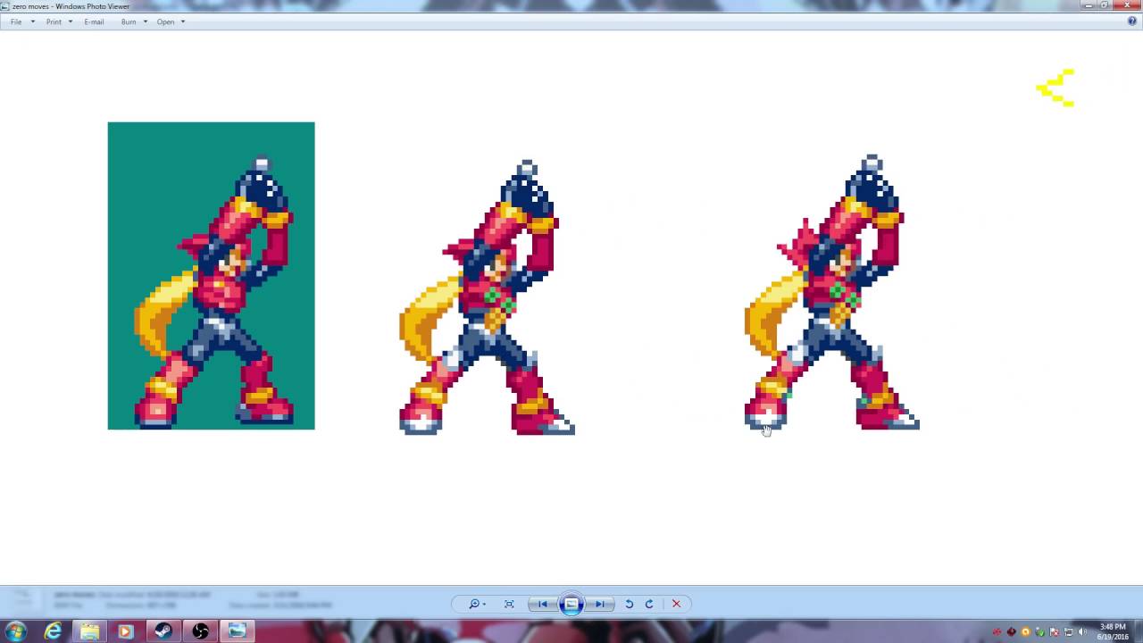Open the Burn menu
Screen dimensions: 1143x643
[x=133, y=21]
